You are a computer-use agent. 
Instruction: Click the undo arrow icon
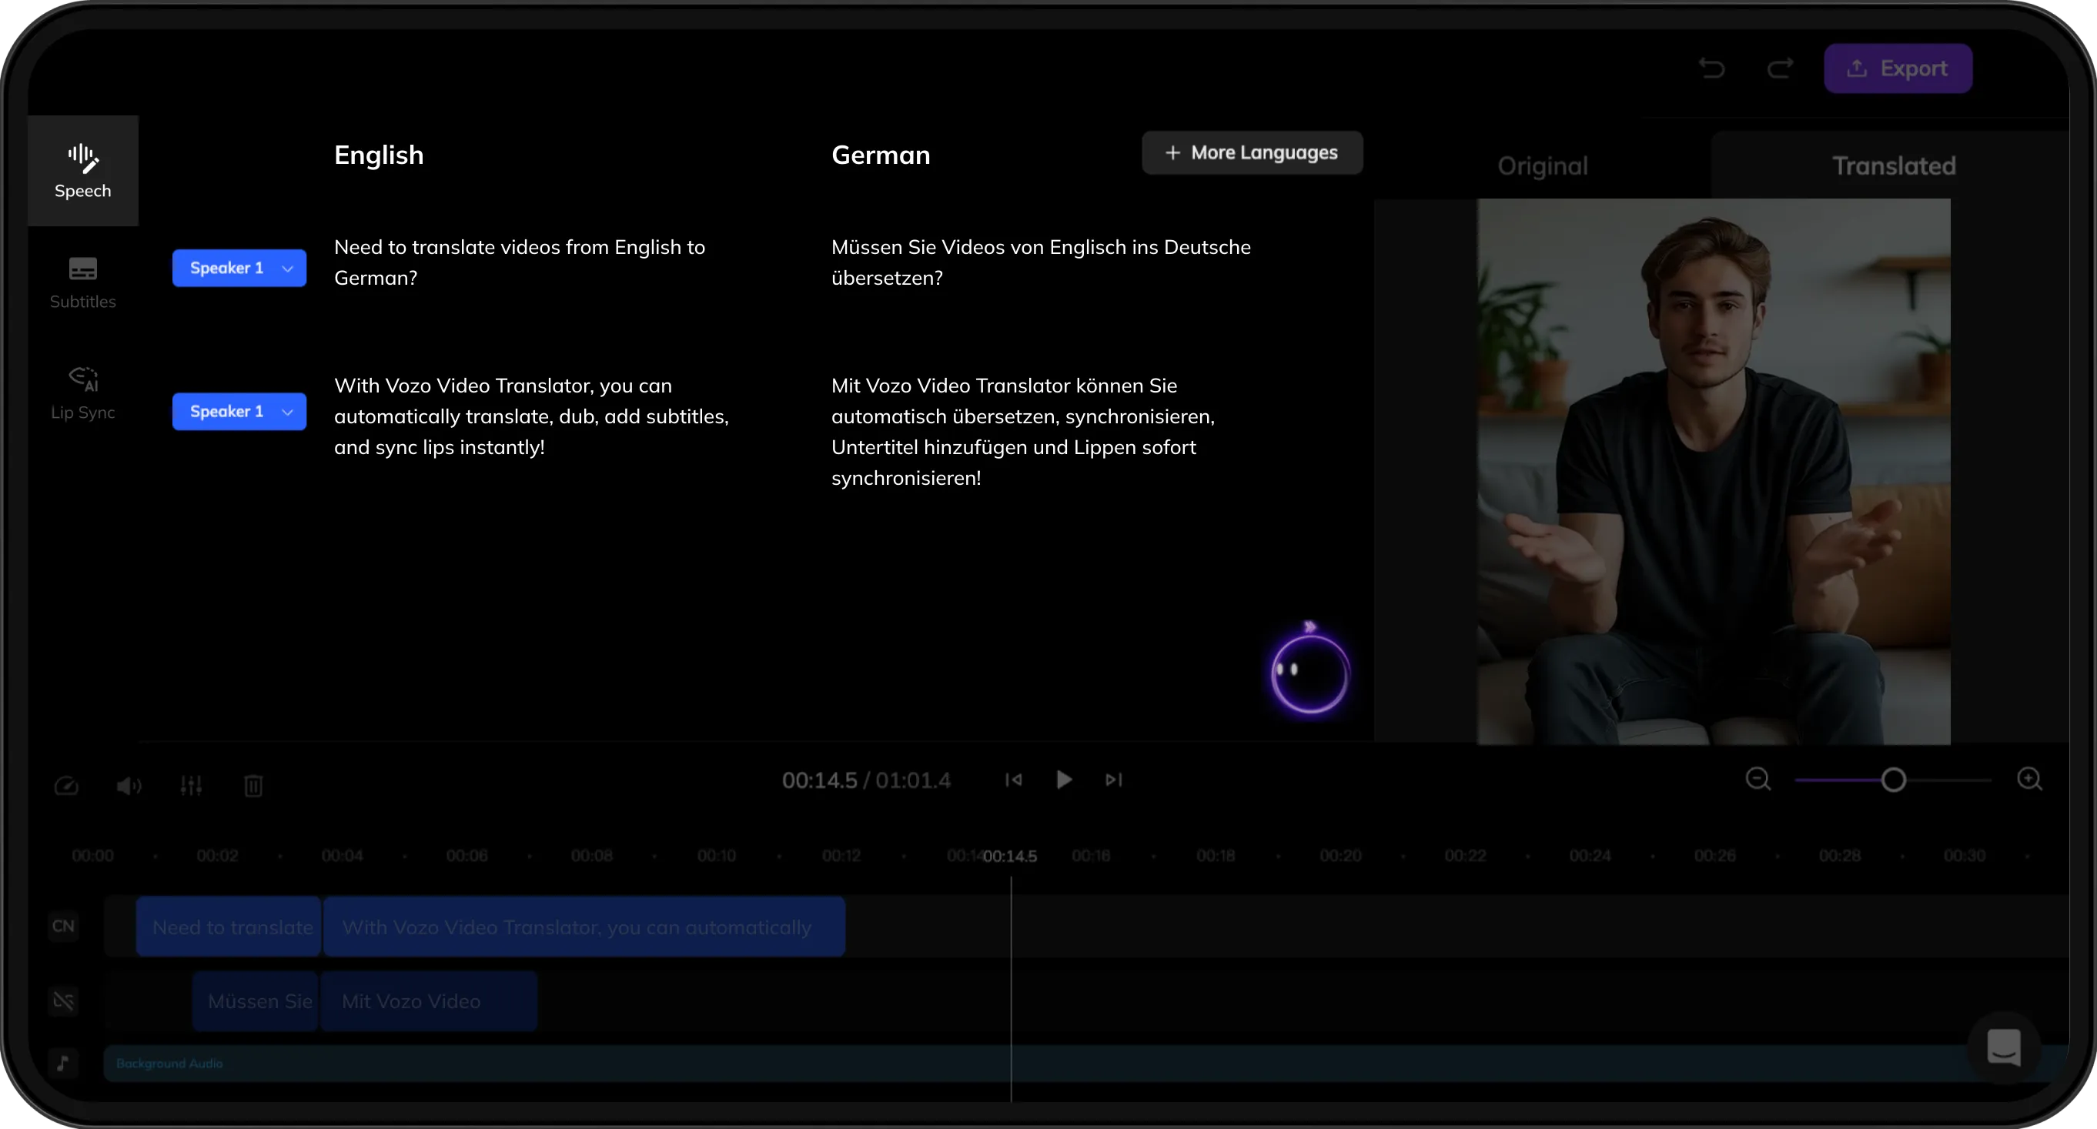tap(1712, 68)
